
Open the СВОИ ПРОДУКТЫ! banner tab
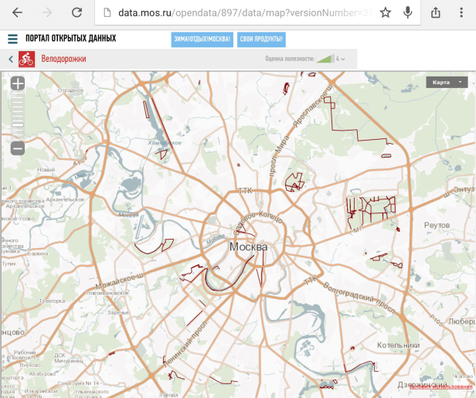(x=261, y=39)
